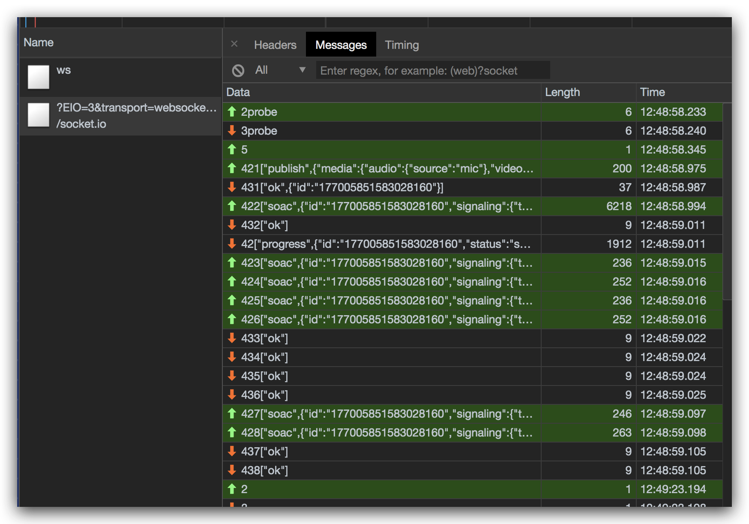Image resolution: width=749 pixels, height=524 pixels.
Task: Click the upload arrow on the 6218-byte soac message
Action: coord(232,206)
